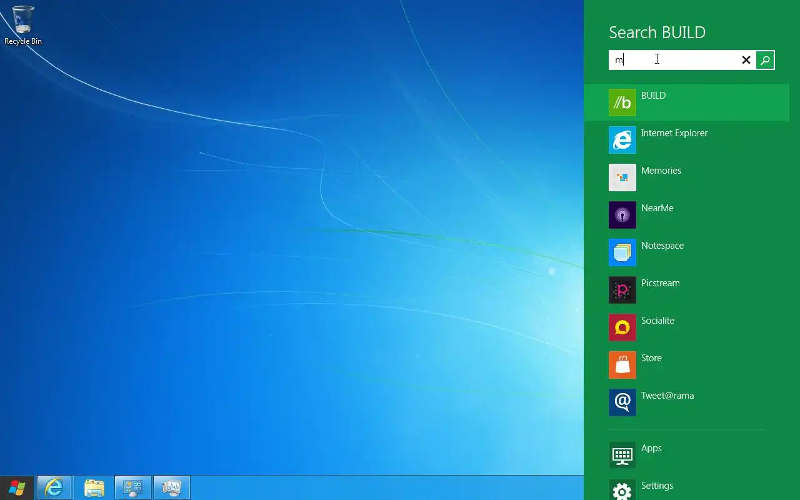
Task: Click the "BUILD" label text
Action: pos(653,96)
